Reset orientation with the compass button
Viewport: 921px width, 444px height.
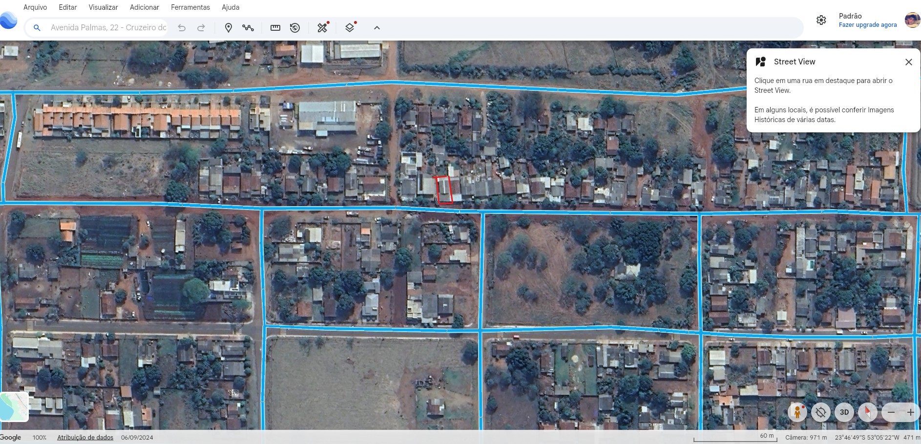868,412
